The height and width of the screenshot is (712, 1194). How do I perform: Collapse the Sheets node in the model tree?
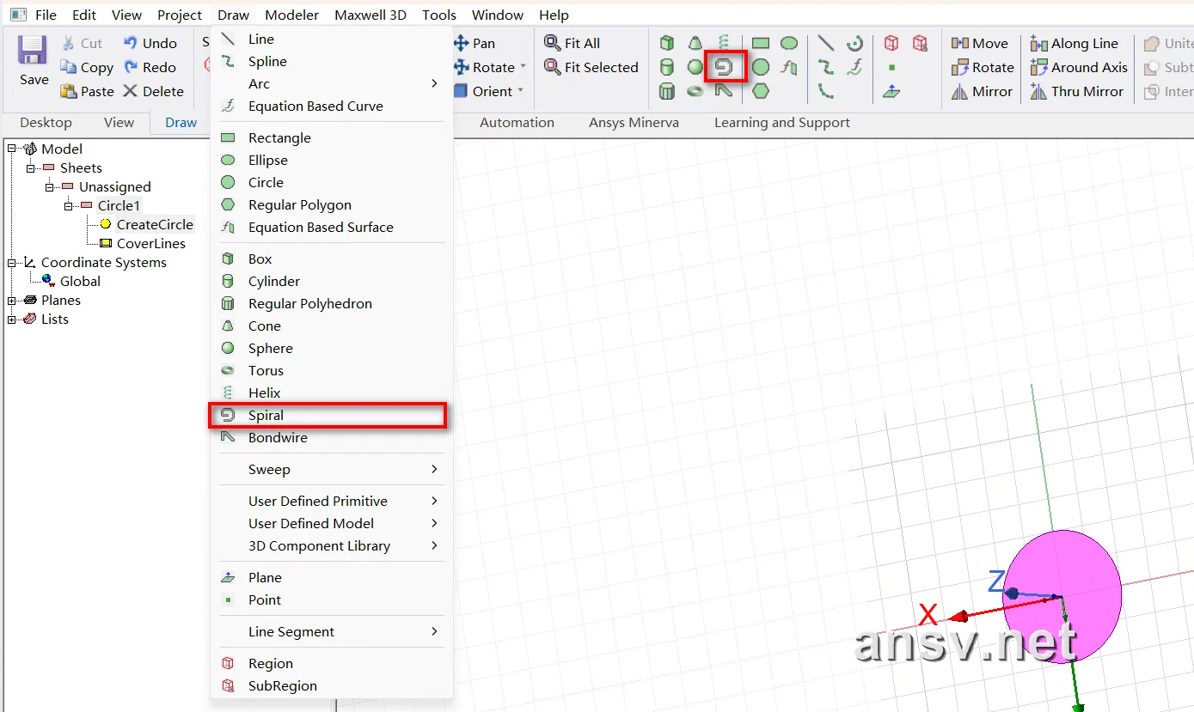(x=31, y=167)
